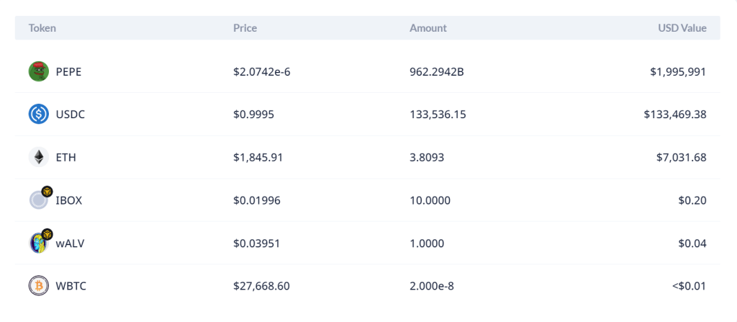737x322 pixels.
Task: Sort by the Amount column header
Action: (x=428, y=28)
